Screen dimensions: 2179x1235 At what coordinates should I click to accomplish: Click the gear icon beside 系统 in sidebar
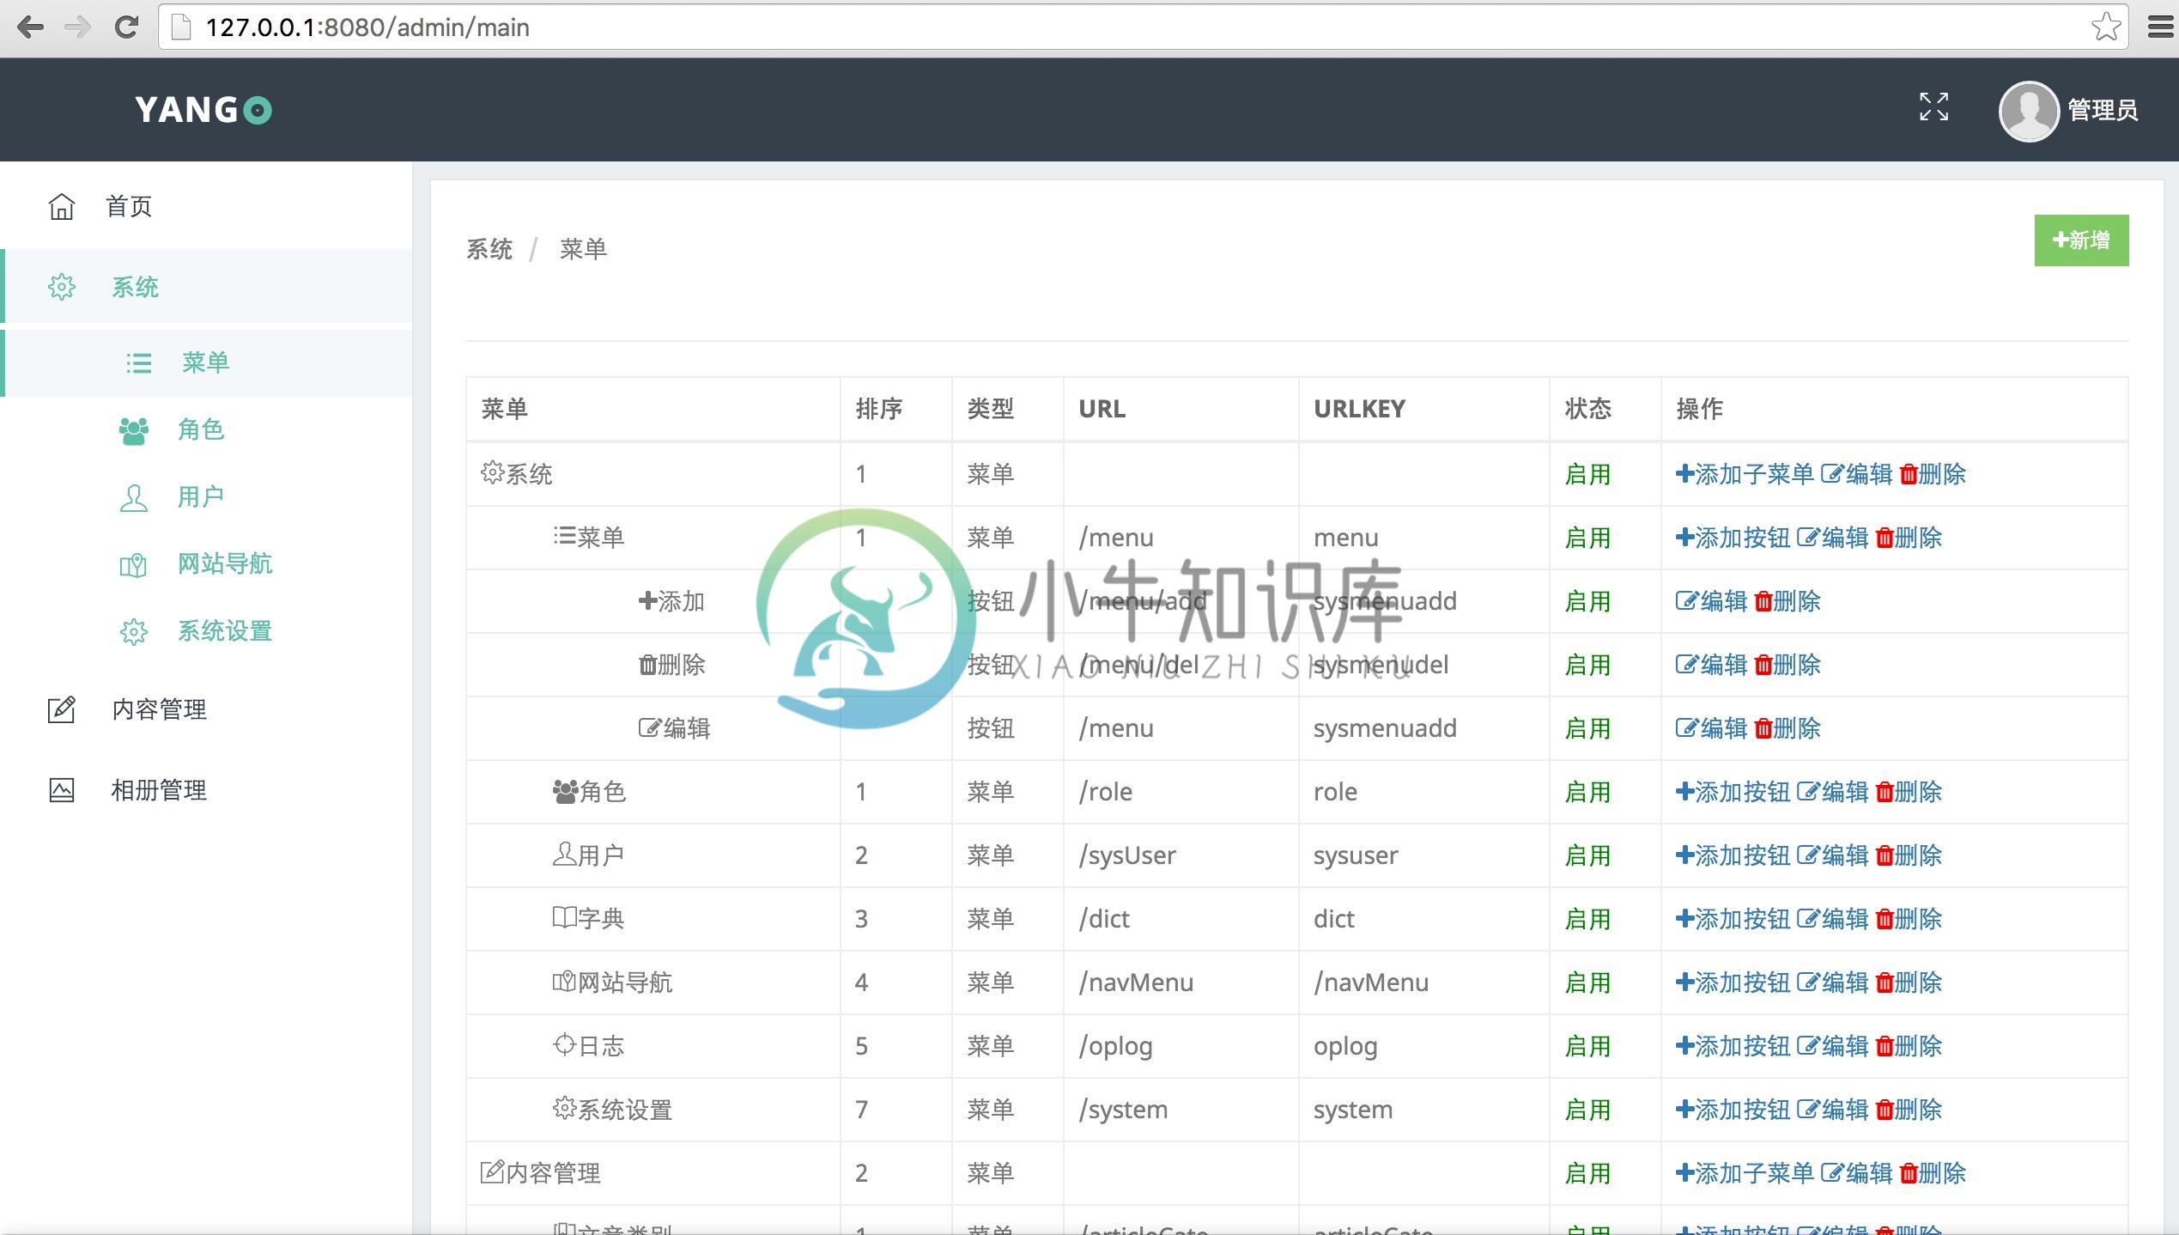coord(62,287)
